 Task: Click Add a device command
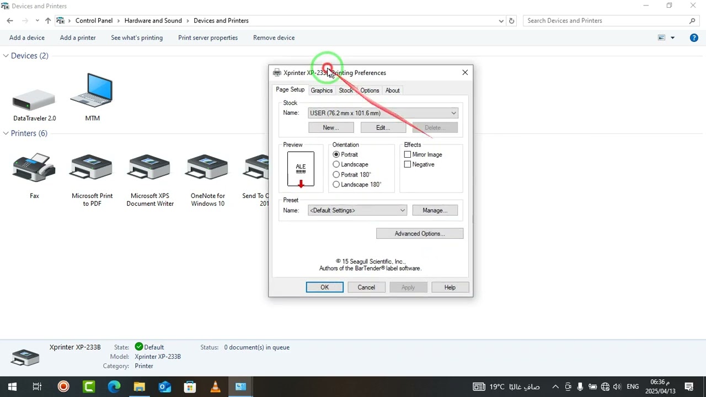tap(27, 37)
